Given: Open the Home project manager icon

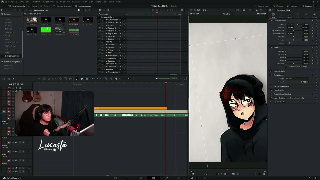Looking at the screenshot, I should (309, 178).
